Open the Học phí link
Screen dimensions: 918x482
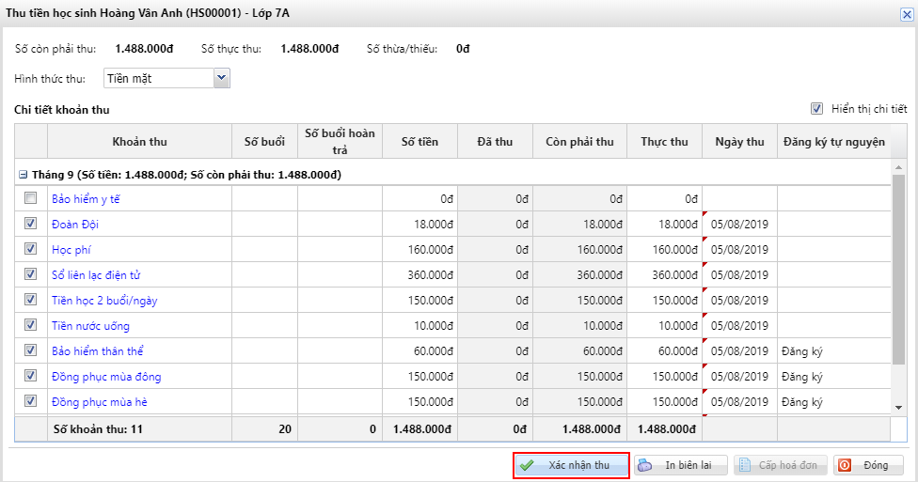pyautogui.click(x=71, y=250)
